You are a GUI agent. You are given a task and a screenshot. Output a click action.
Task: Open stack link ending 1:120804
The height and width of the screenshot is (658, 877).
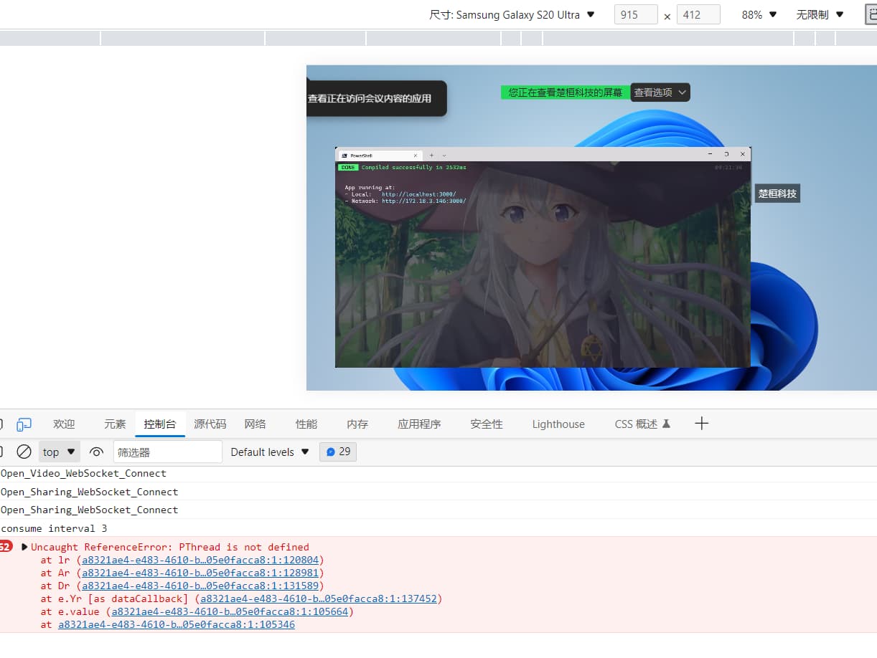[201, 560]
